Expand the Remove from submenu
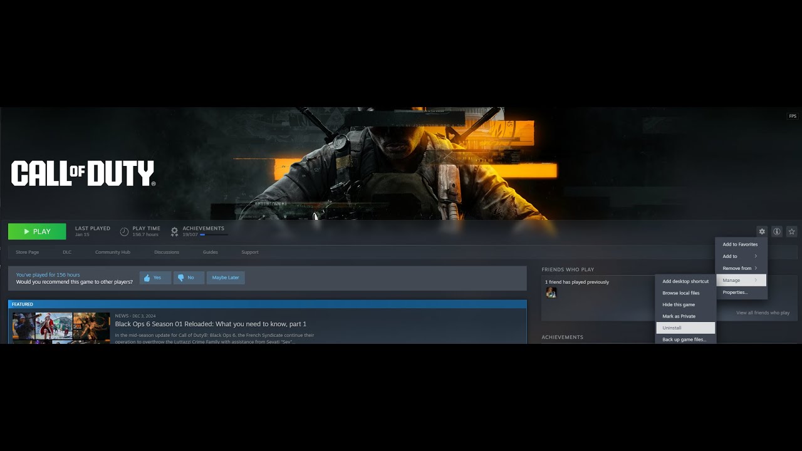 [741, 268]
